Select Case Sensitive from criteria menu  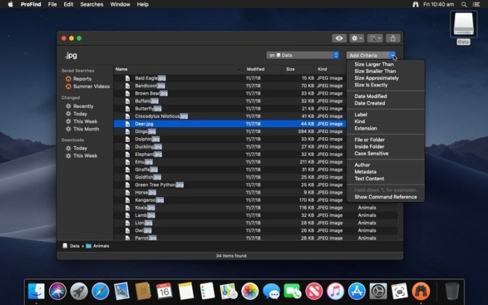point(373,153)
